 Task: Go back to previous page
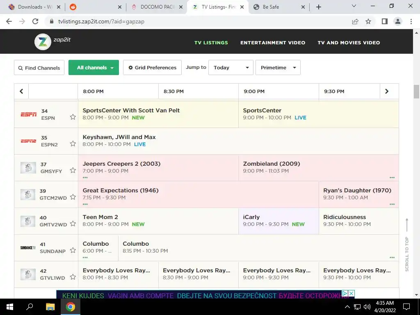click(9, 21)
